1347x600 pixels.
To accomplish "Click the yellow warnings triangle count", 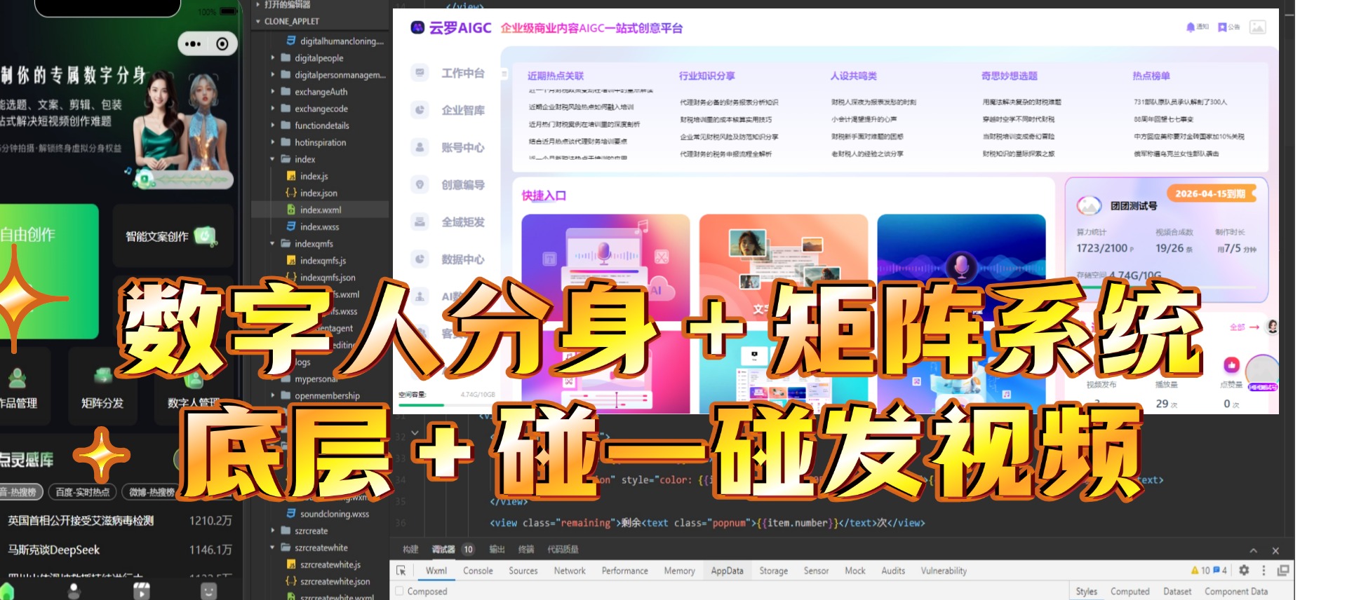I will [1199, 571].
